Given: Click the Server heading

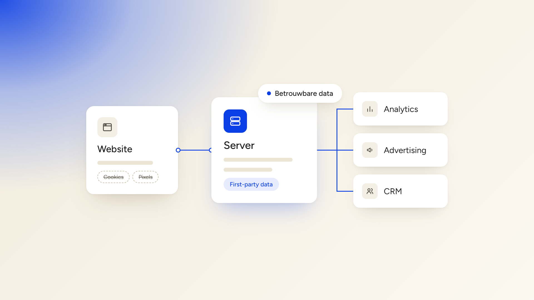Looking at the screenshot, I should [x=239, y=145].
